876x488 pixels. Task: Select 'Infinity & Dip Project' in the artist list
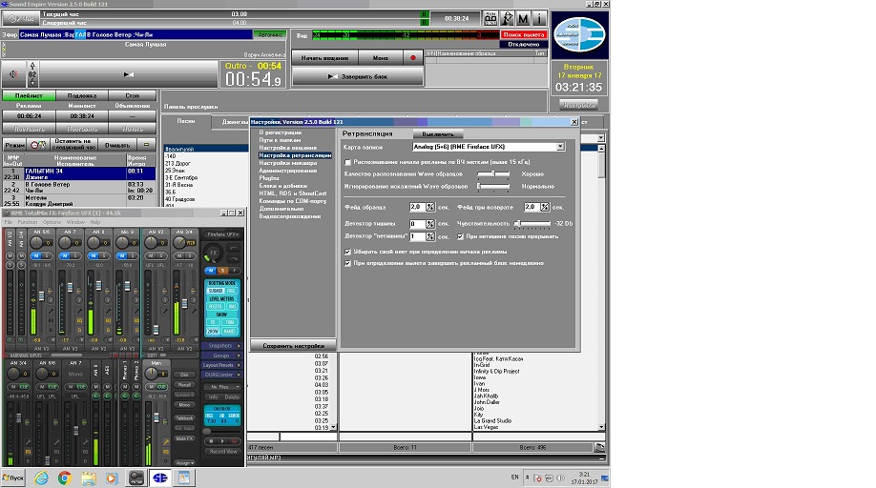coord(496,372)
